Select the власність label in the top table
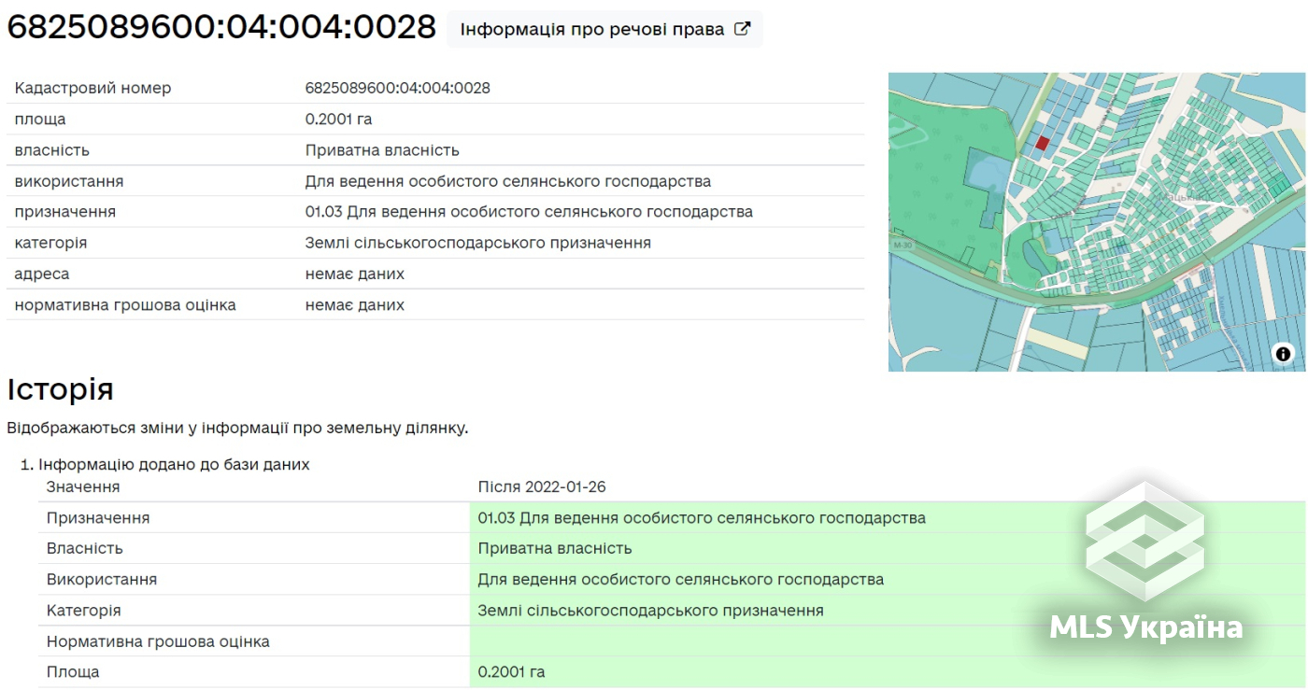Image resolution: width=1308 pixels, height=690 pixels. [52, 149]
